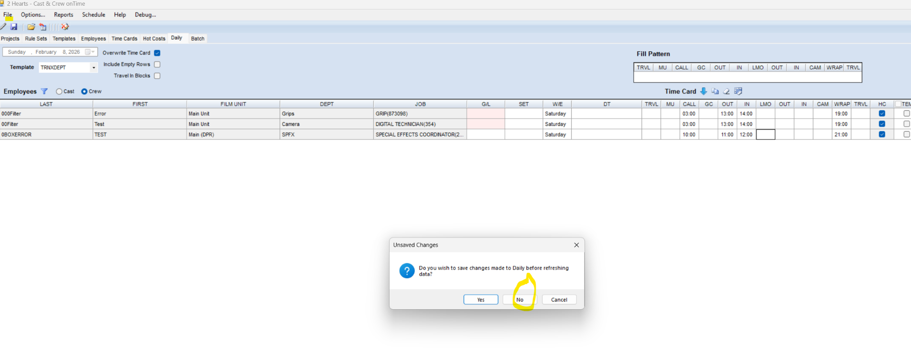Switch to the Time Cards tab
This screenshot has height=359, width=911.
[124, 39]
